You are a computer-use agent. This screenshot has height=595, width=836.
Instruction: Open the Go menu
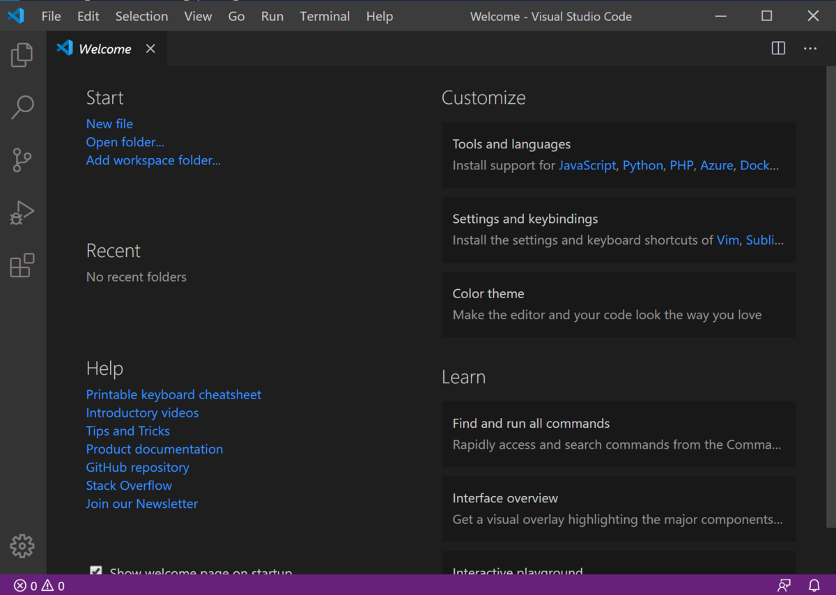click(x=236, y=16)
